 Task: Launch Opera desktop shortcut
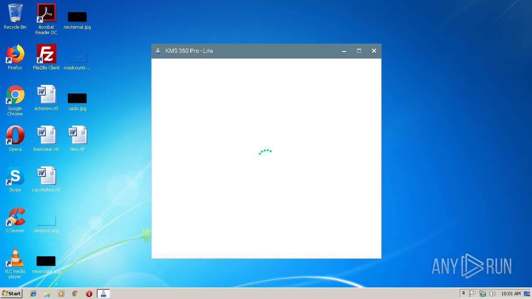click(x=15, y=139)
